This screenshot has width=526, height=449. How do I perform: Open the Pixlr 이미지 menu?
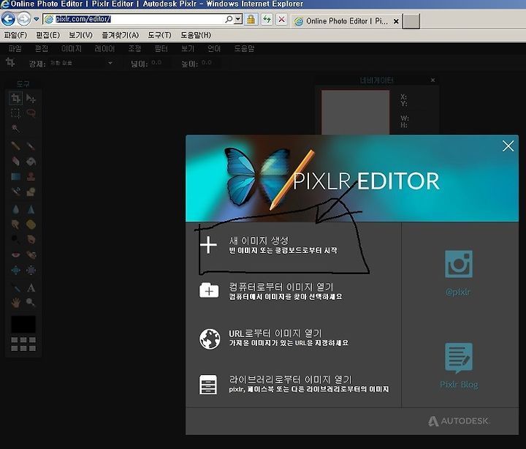(72, 49)
